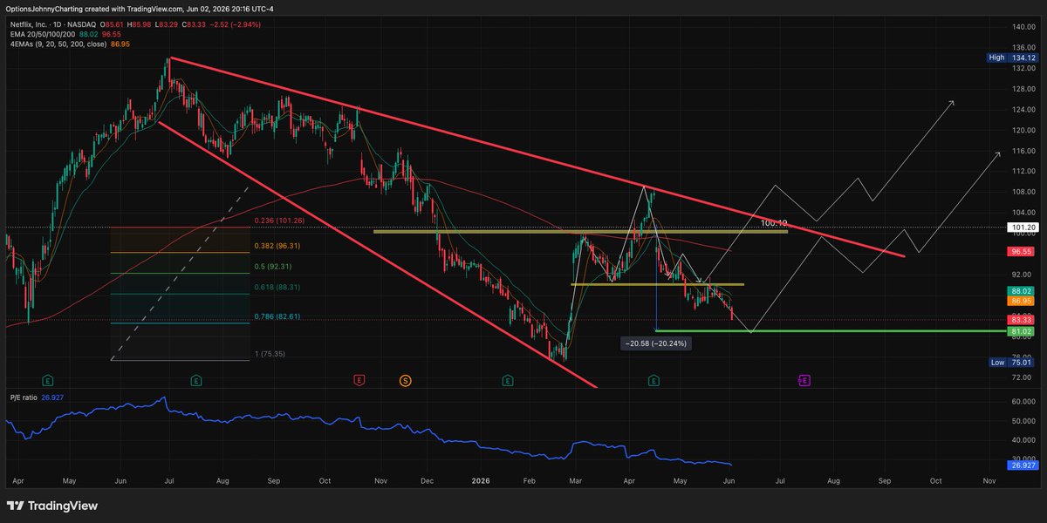Viewport: 1047px width, 523px height.
Task: Click the red 96.55 EMA price label
Action: 1023,251
